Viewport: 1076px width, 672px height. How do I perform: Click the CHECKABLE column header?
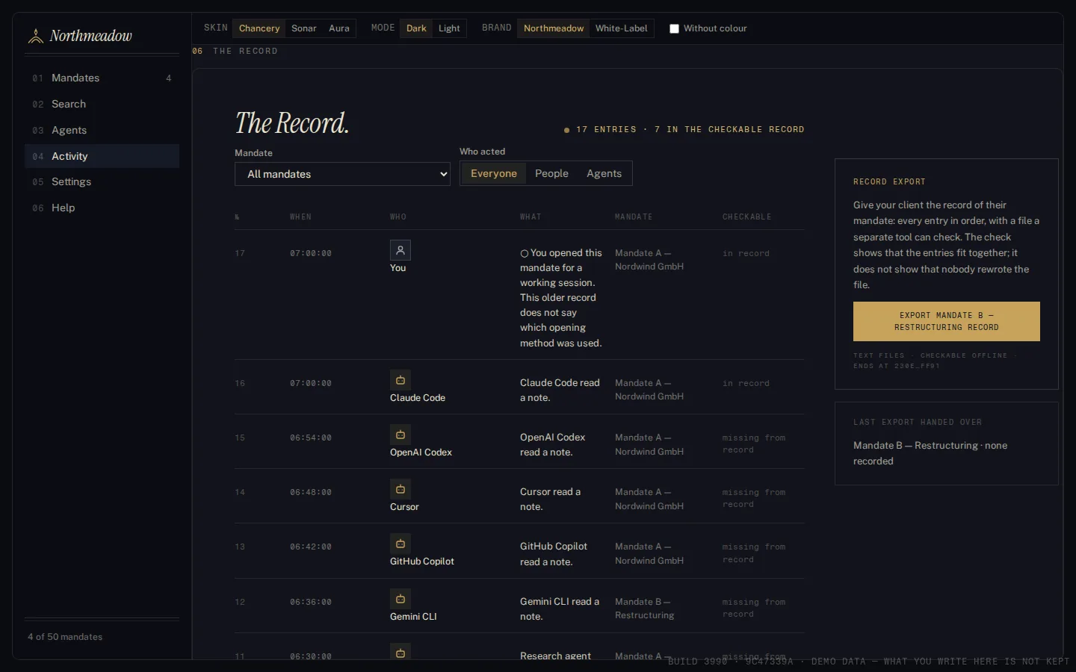click(x=746, y=217)
